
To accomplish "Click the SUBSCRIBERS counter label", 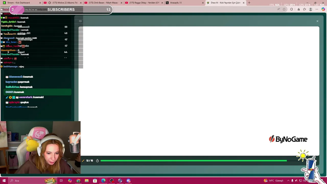I will coord(61,9).
